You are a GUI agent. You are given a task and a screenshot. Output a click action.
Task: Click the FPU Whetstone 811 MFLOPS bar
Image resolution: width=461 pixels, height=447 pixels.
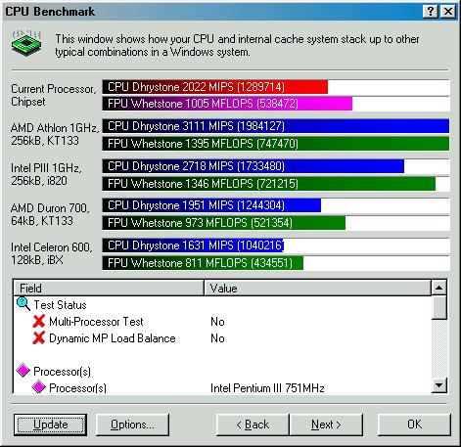(203, 263)
